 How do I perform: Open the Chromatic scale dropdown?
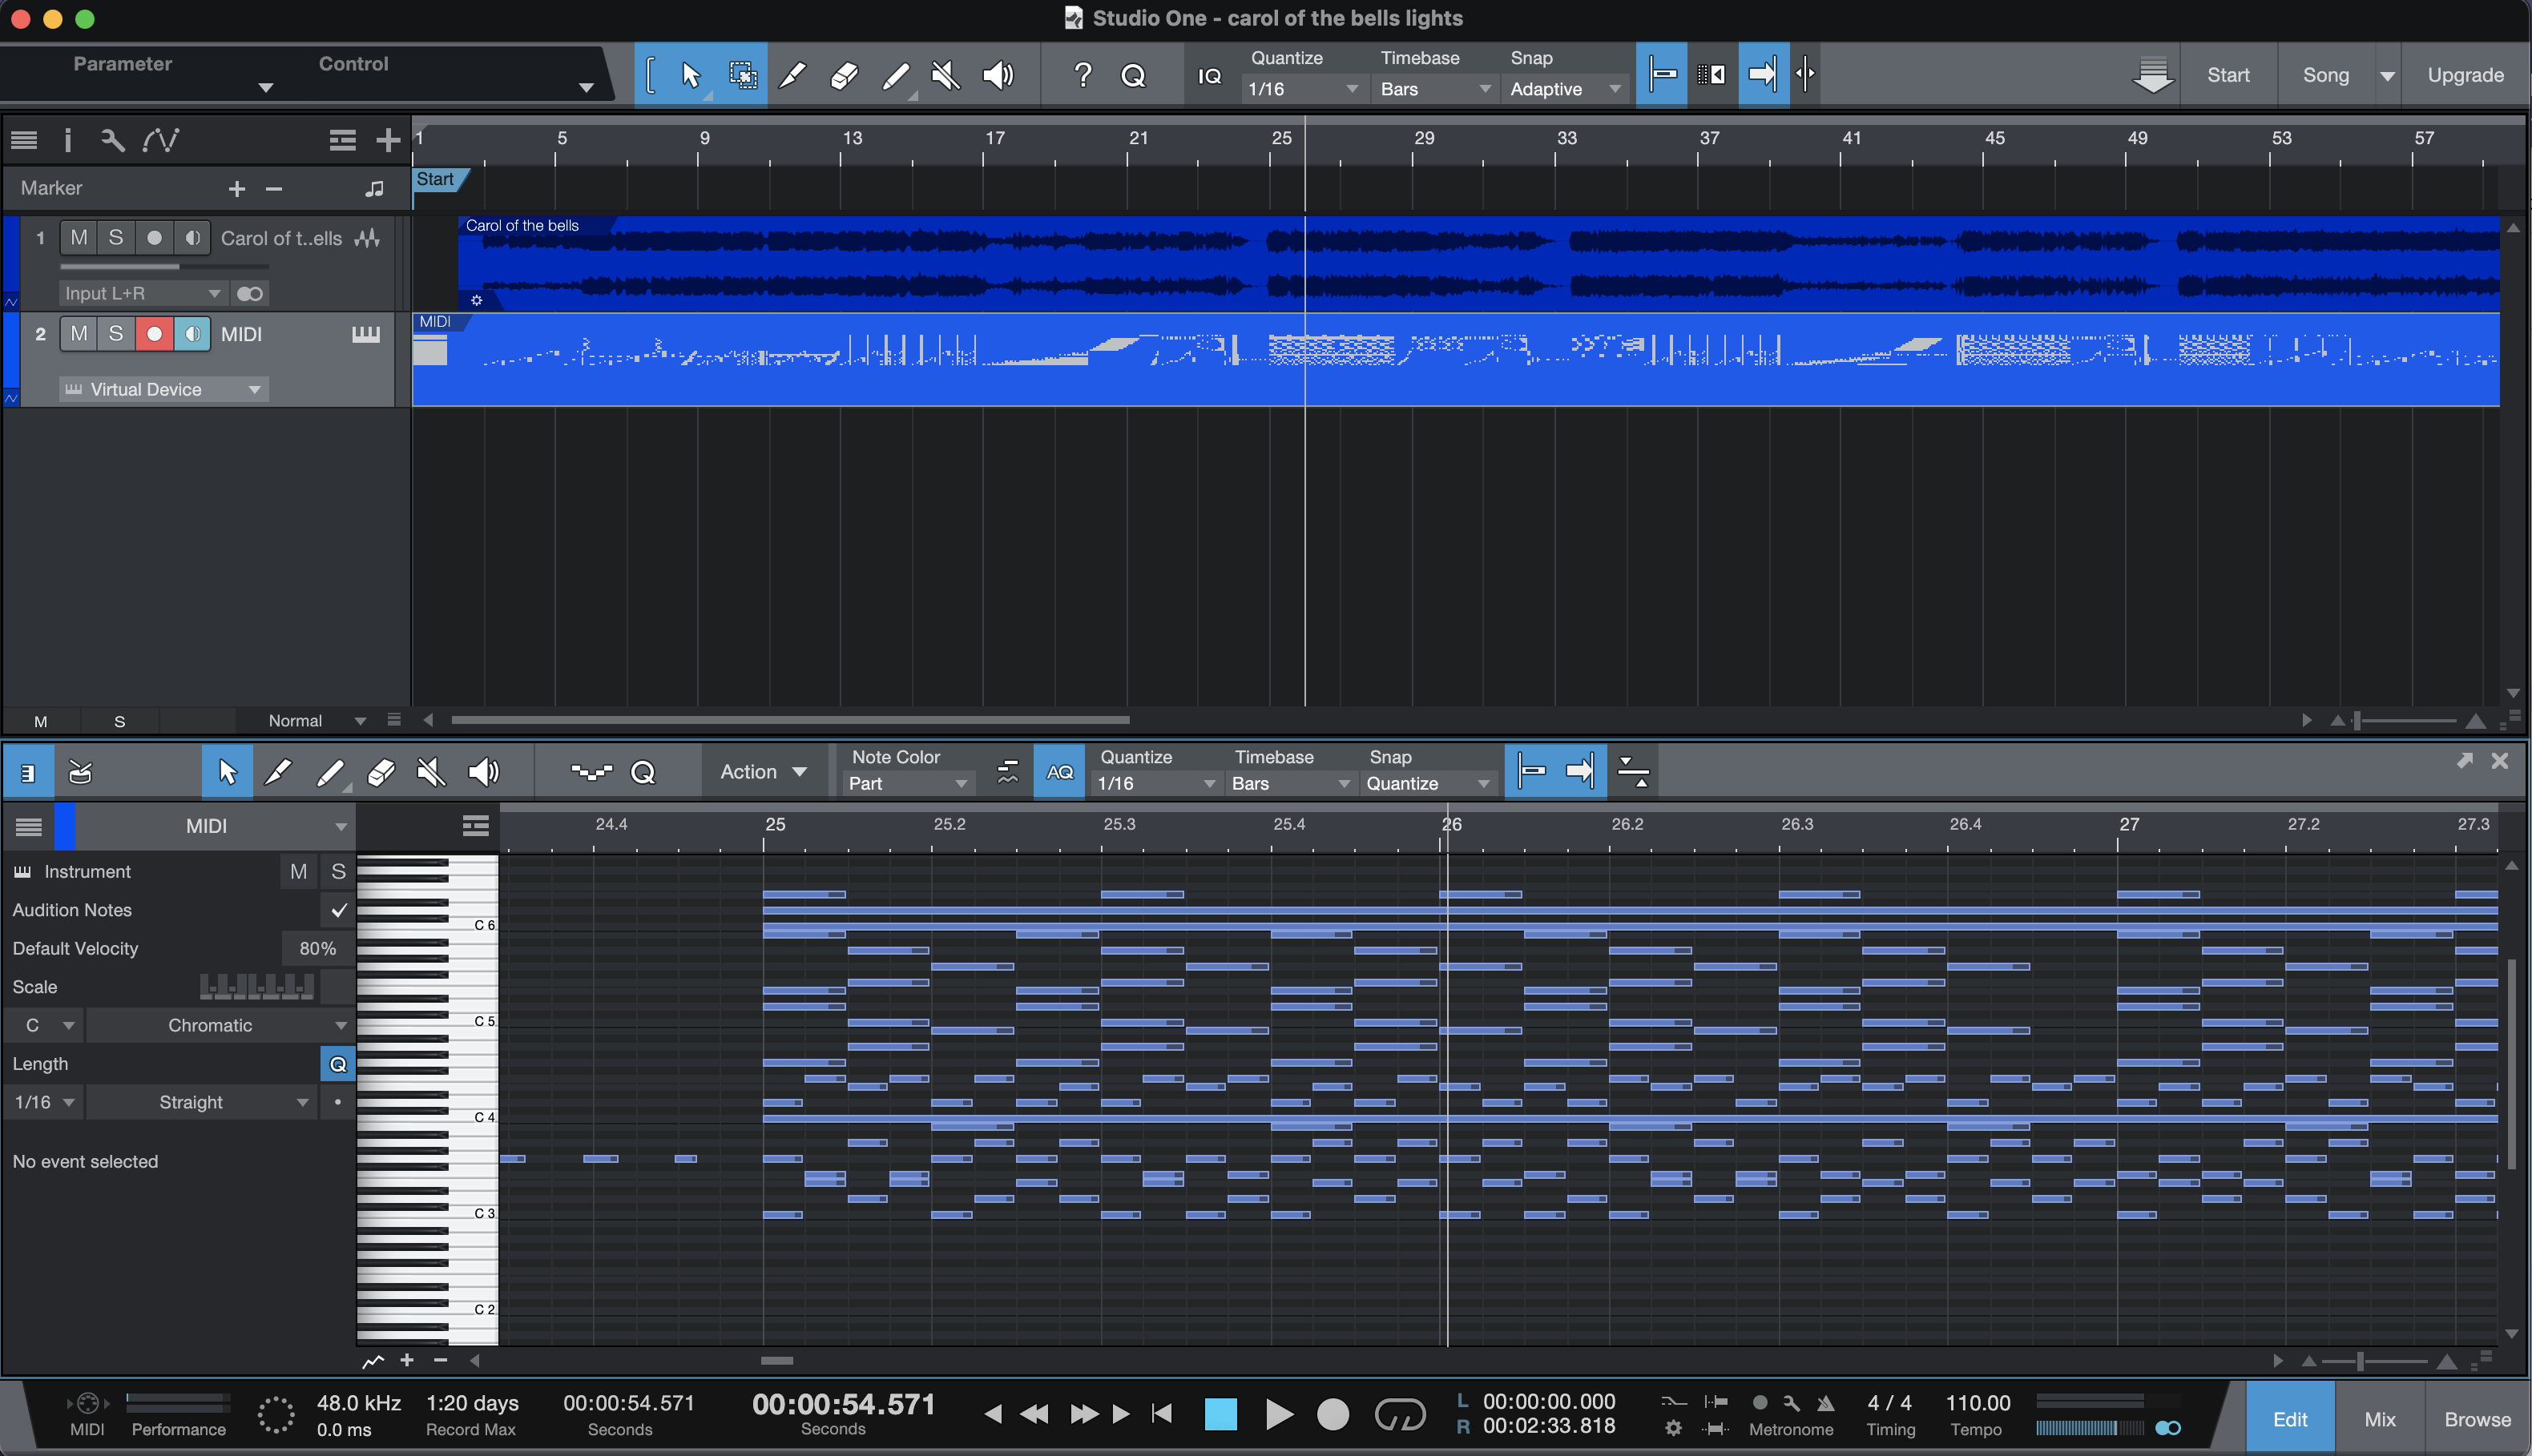tap(220, 1025)
